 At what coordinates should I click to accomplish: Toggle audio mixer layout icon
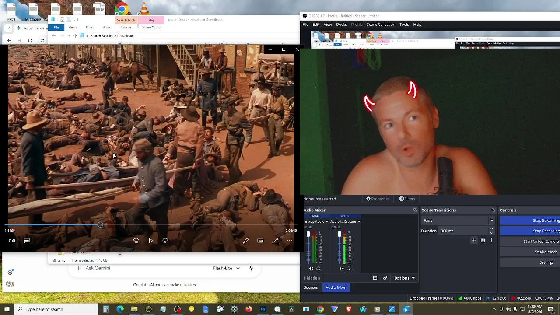coord(375,278)
